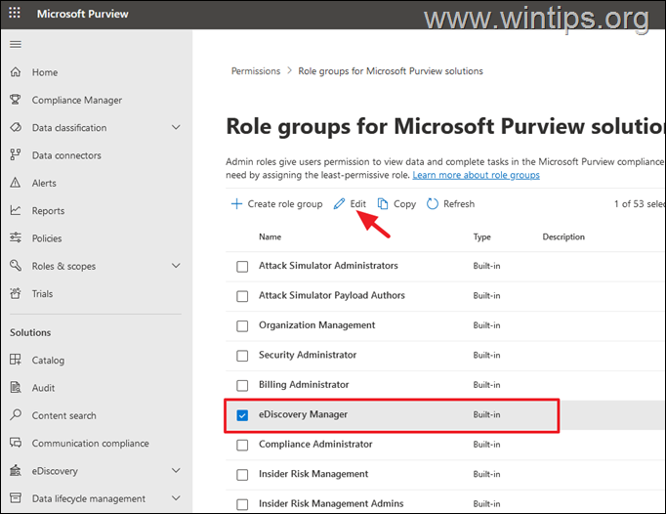Check the Compliance Administrator checkbox

(x=242, y=445)
